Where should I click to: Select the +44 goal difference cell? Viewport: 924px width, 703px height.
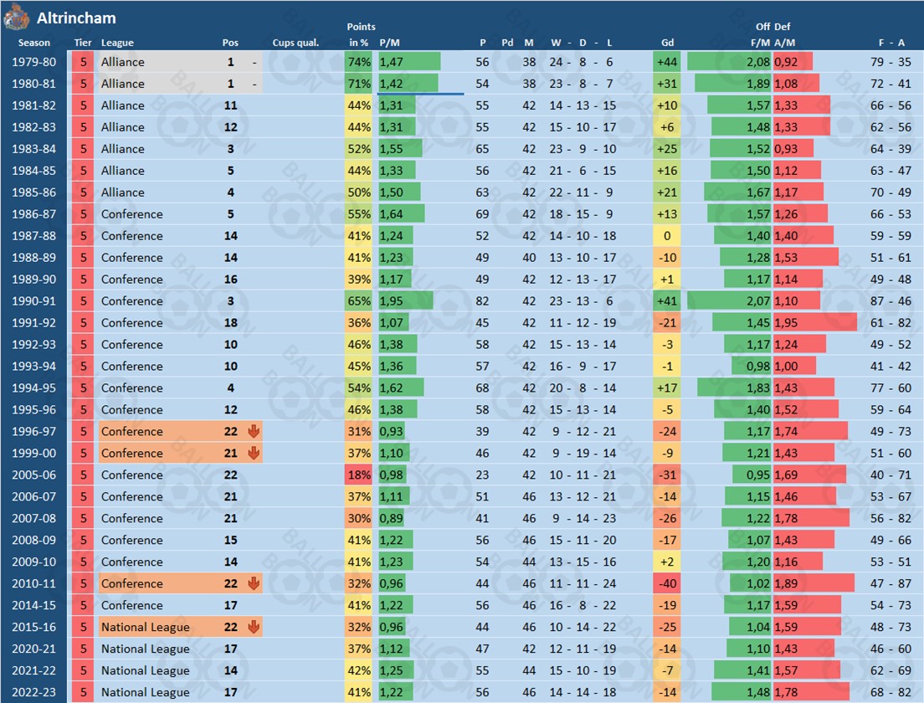click(x=667, y=62)
